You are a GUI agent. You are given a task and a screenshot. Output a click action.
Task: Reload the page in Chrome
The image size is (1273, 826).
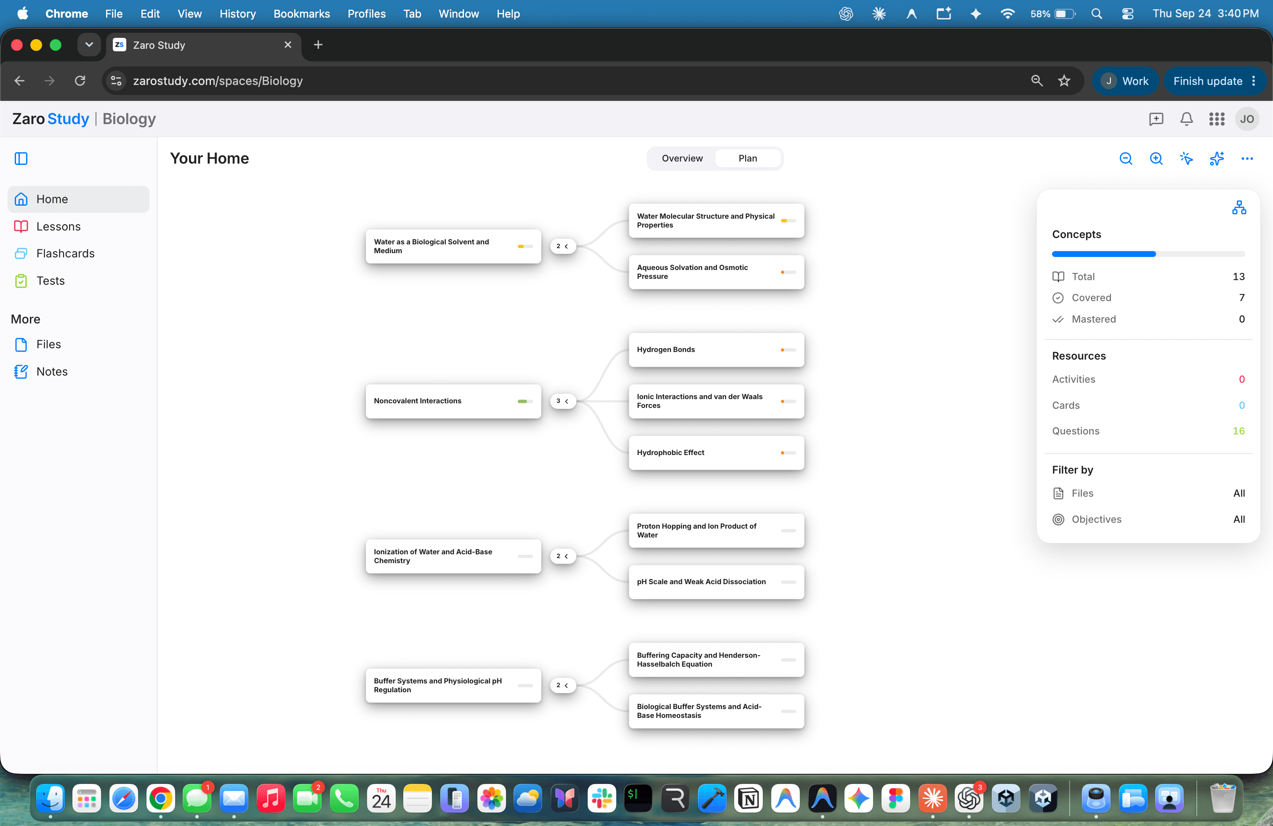coord(80,81)
